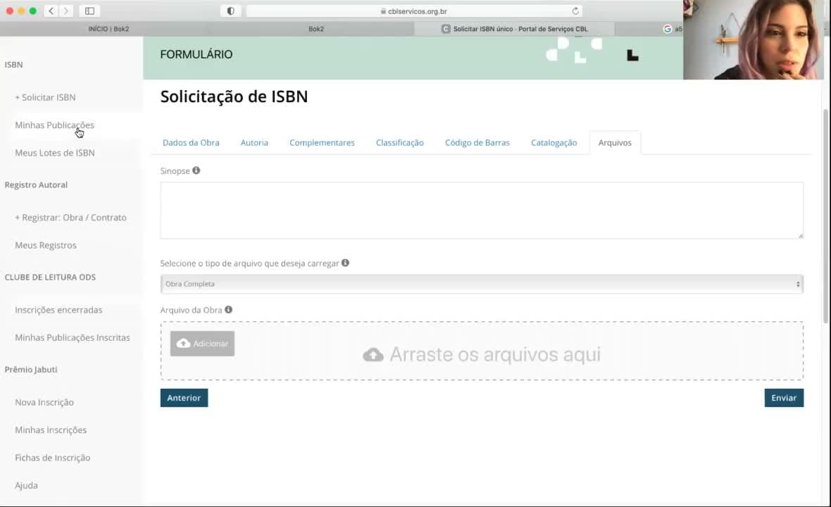Select Solicitar ISBN único browser tab
Screen dimensions: 831x507
515,29
